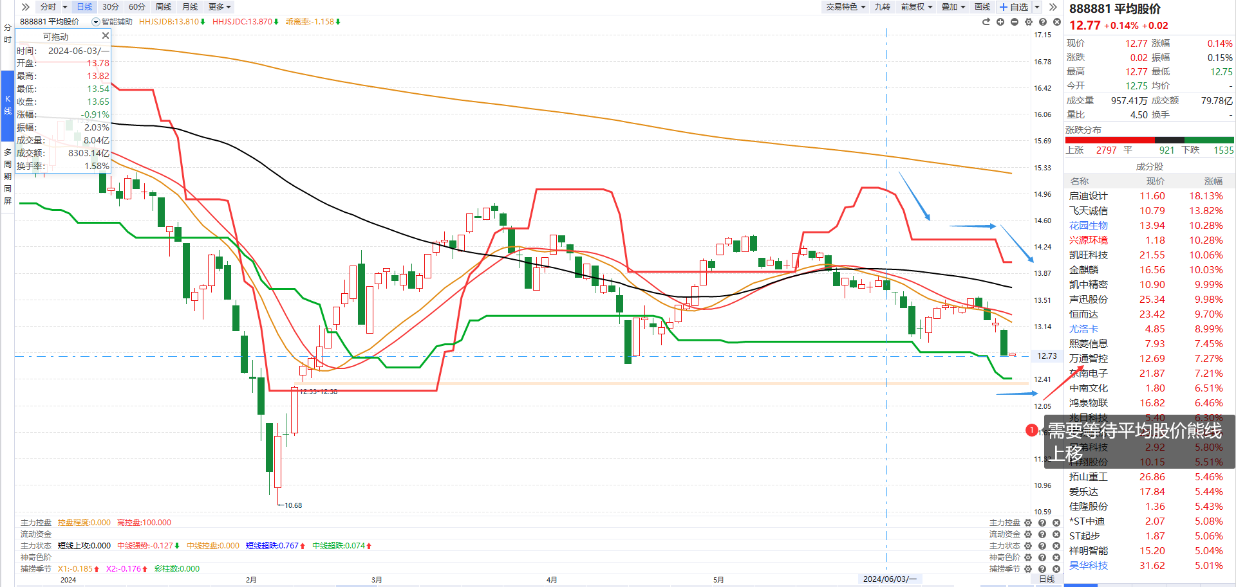This screenshot has width=1236, height=587.
Task: Open 流动资金 help question icon
Action: click(1042, 534)
